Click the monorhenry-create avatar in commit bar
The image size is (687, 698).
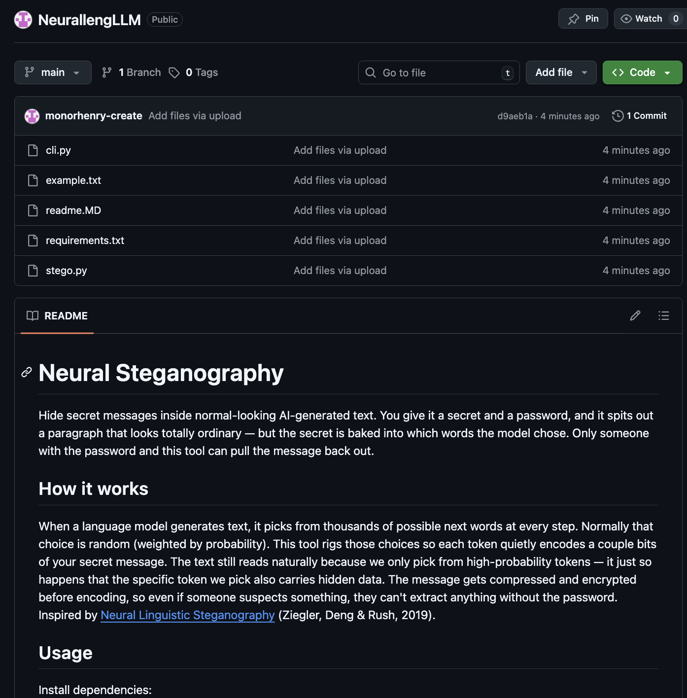click(x=32, y=116)
